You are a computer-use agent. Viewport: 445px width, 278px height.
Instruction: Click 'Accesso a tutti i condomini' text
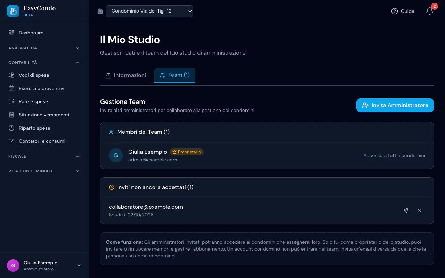coord(394,155)
